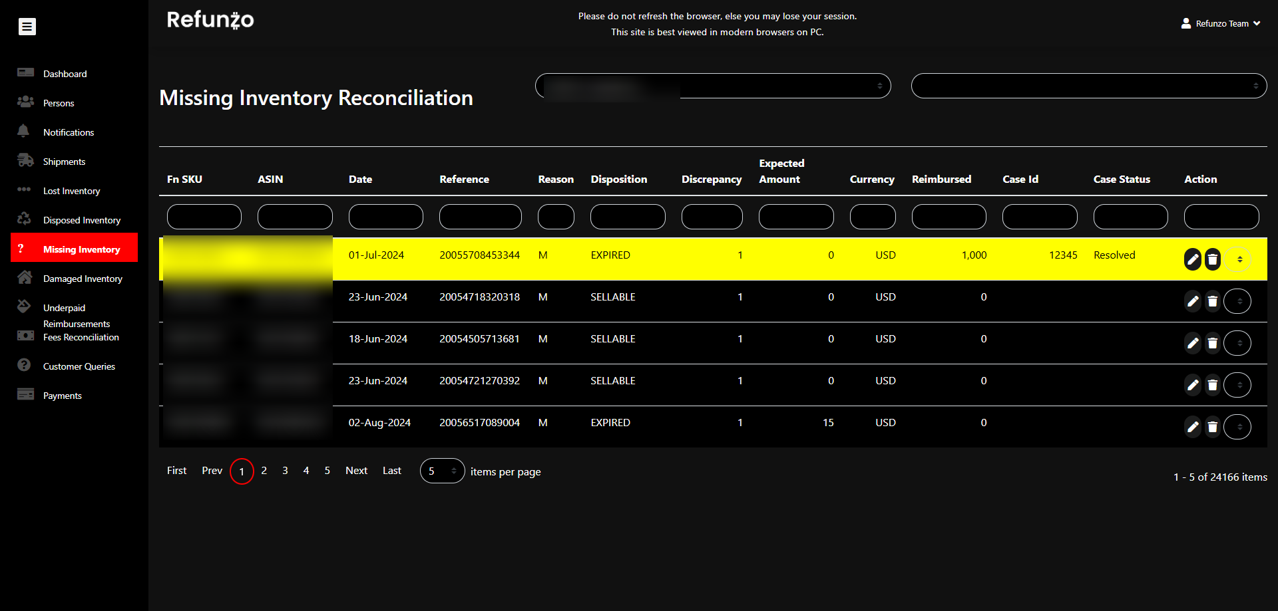Click the Next pagination link

356,471
